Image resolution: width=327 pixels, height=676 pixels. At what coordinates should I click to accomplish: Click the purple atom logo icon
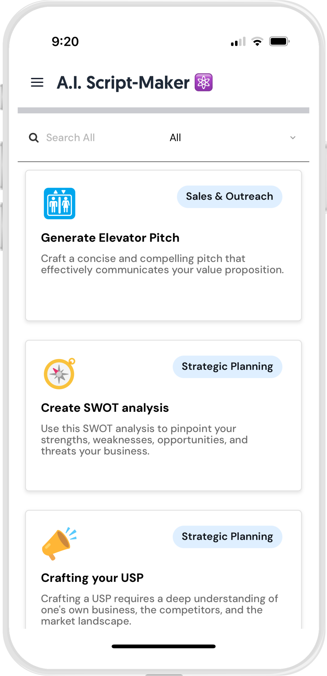203,82
